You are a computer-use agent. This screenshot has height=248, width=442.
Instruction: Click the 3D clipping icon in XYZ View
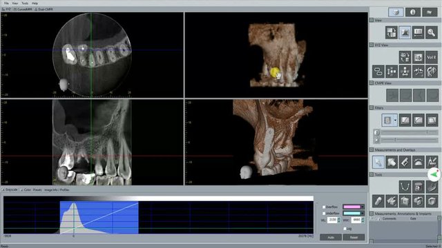pyautogui.click(x=431, y=71)
